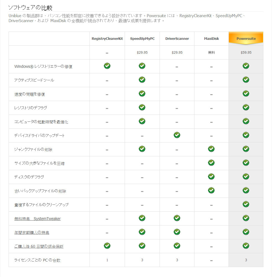The width and height of the screenshot is (272, 277).
Task: Click the アクティブスピードツール row label
Action: [34, 80]
